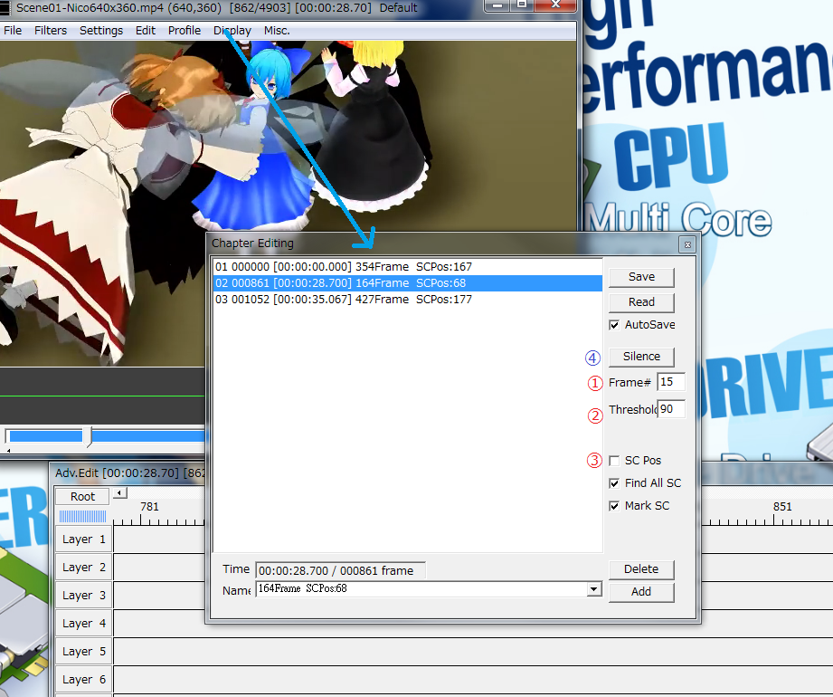Select chapter 03 001052 row
Image resolution: width=833 pixels, height=697 pixels.
click(408, 300)
